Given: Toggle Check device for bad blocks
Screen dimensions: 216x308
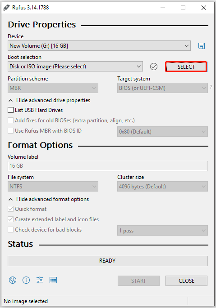Looking at the screenshot, I should point(11,229).
